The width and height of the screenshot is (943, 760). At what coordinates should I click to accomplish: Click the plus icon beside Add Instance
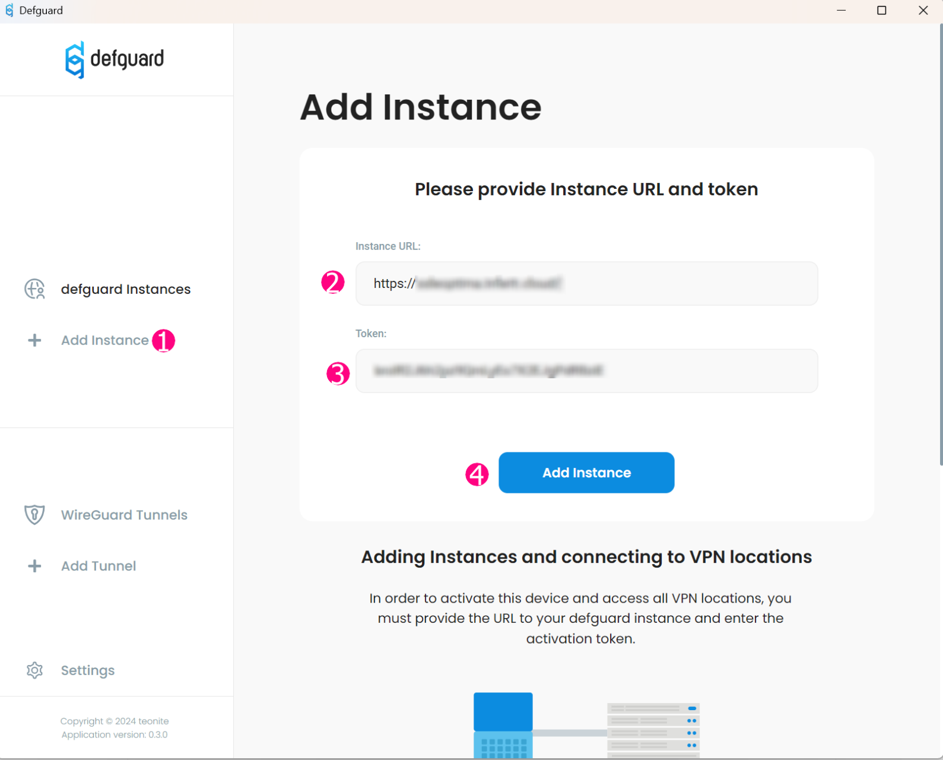tap(34, 340)
